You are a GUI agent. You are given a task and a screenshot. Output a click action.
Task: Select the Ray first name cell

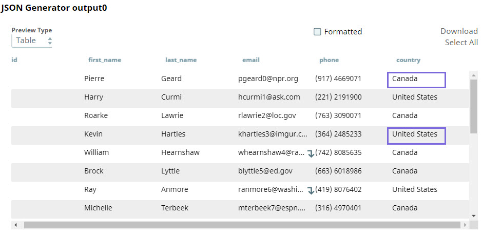[x=90, y=189]
